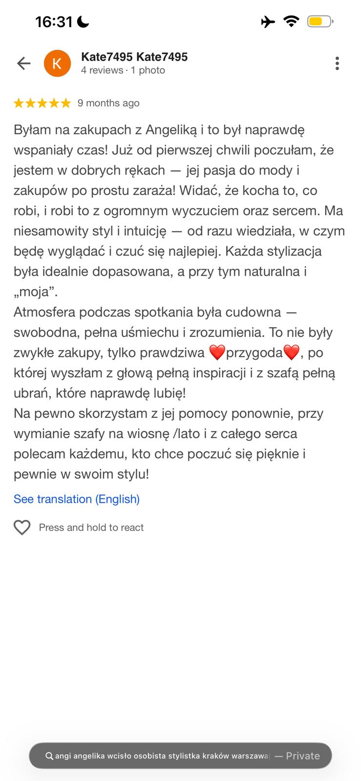Viewport: 361px width, 781px height.
Task: Open Kate7495 Kate7495 profile name
Action: coord(134,57)
